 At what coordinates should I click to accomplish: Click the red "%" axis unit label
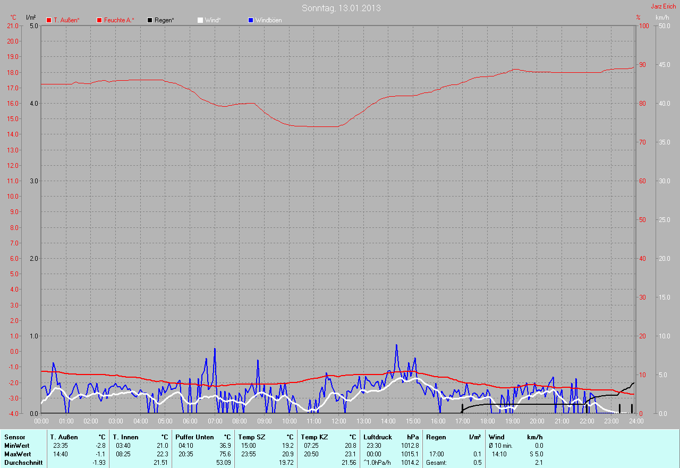(x=639, y=18)
